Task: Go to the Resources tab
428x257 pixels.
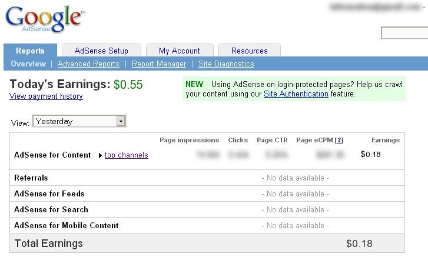Action: click(249, 51)
